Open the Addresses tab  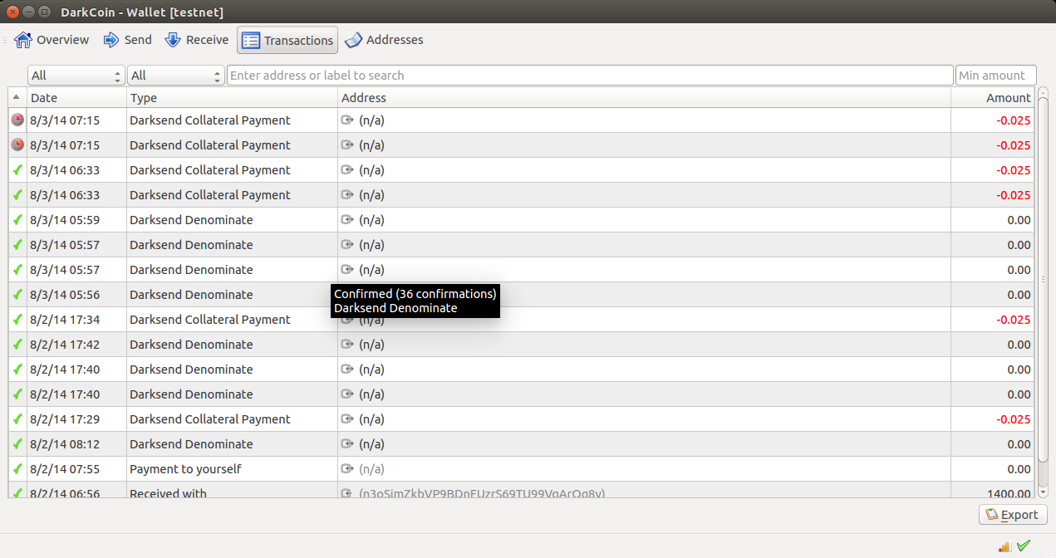coord(384,40)
